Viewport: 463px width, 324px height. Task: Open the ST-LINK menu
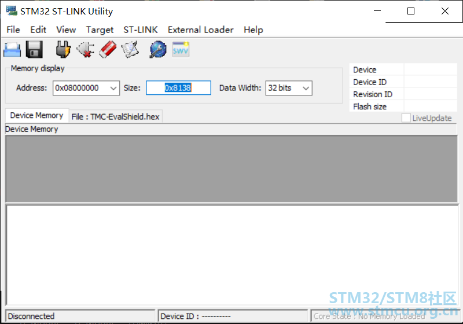pyautogui.click(x=141, y=30)
